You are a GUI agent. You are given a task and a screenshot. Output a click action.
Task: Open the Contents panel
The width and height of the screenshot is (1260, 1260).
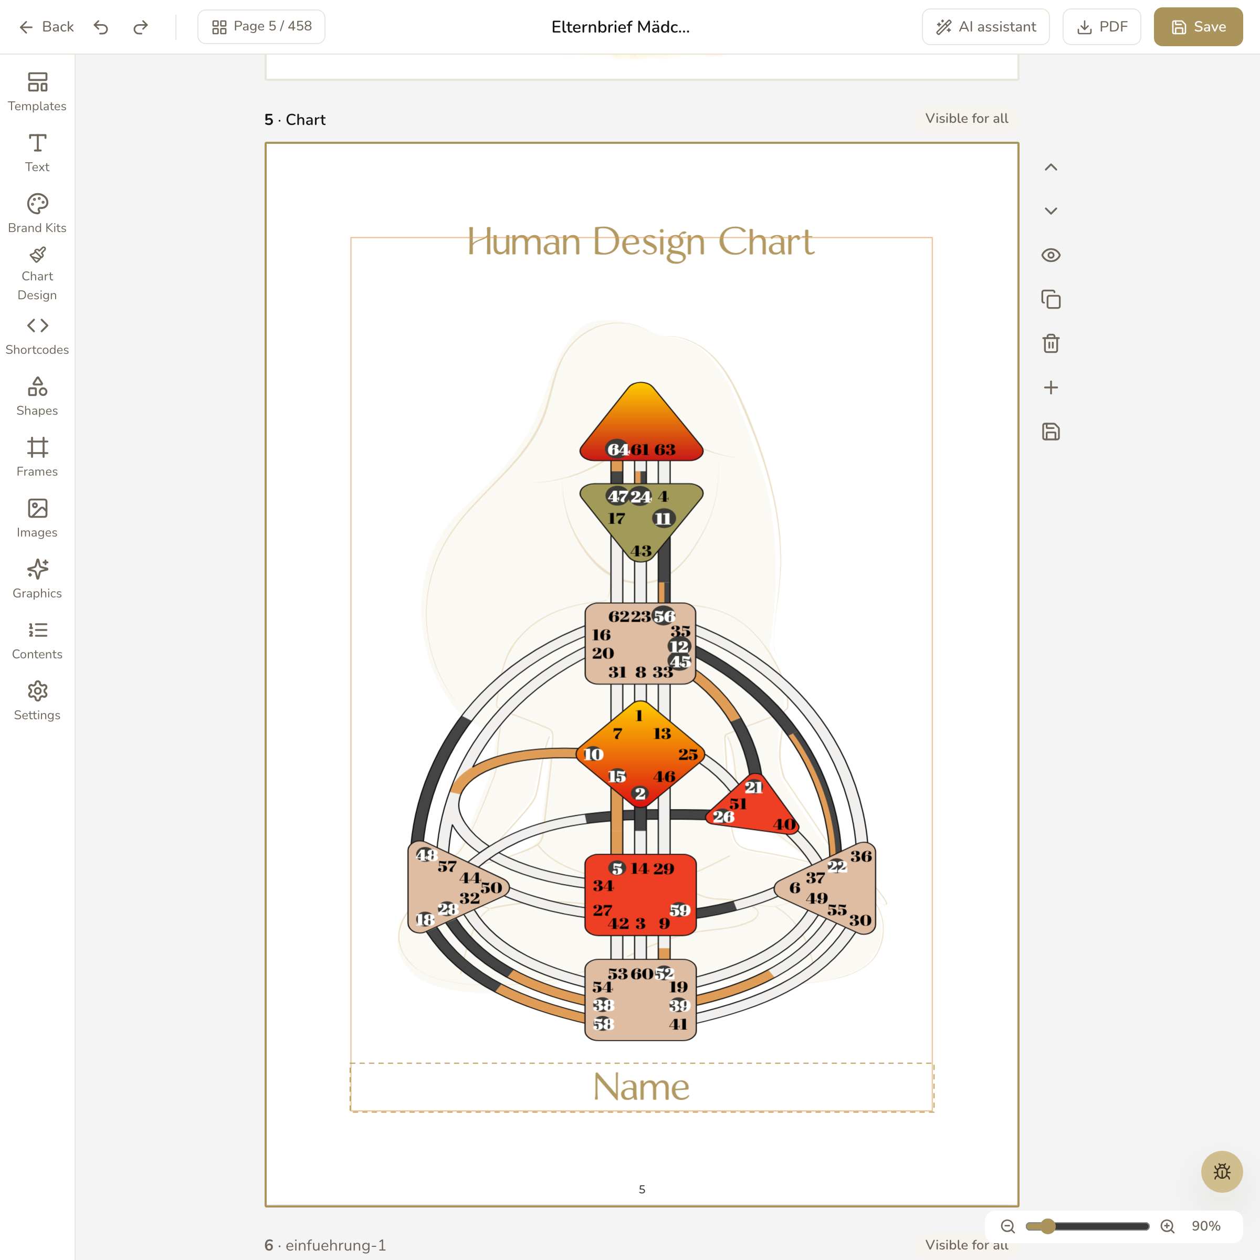point(37,639)
